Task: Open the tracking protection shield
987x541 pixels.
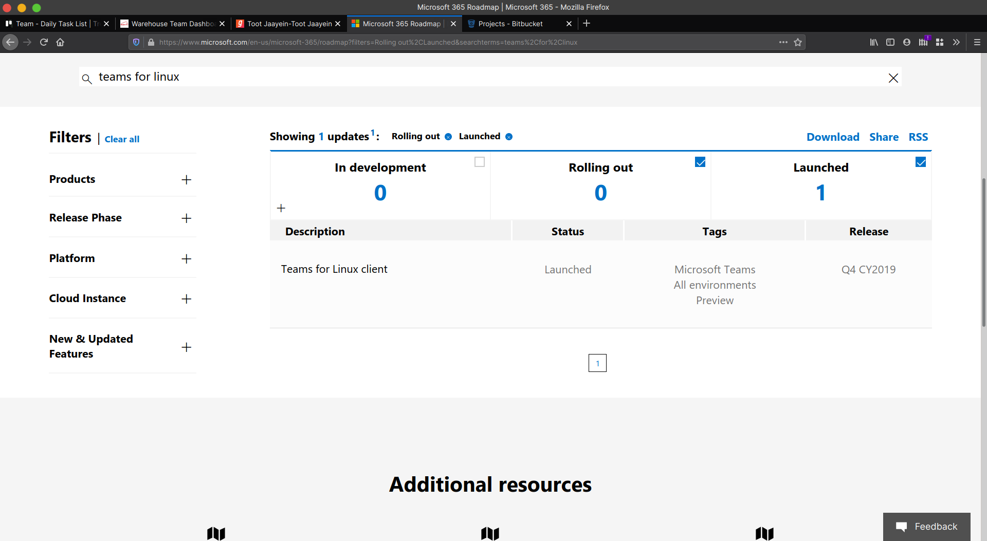Action: tap(136, 42)
